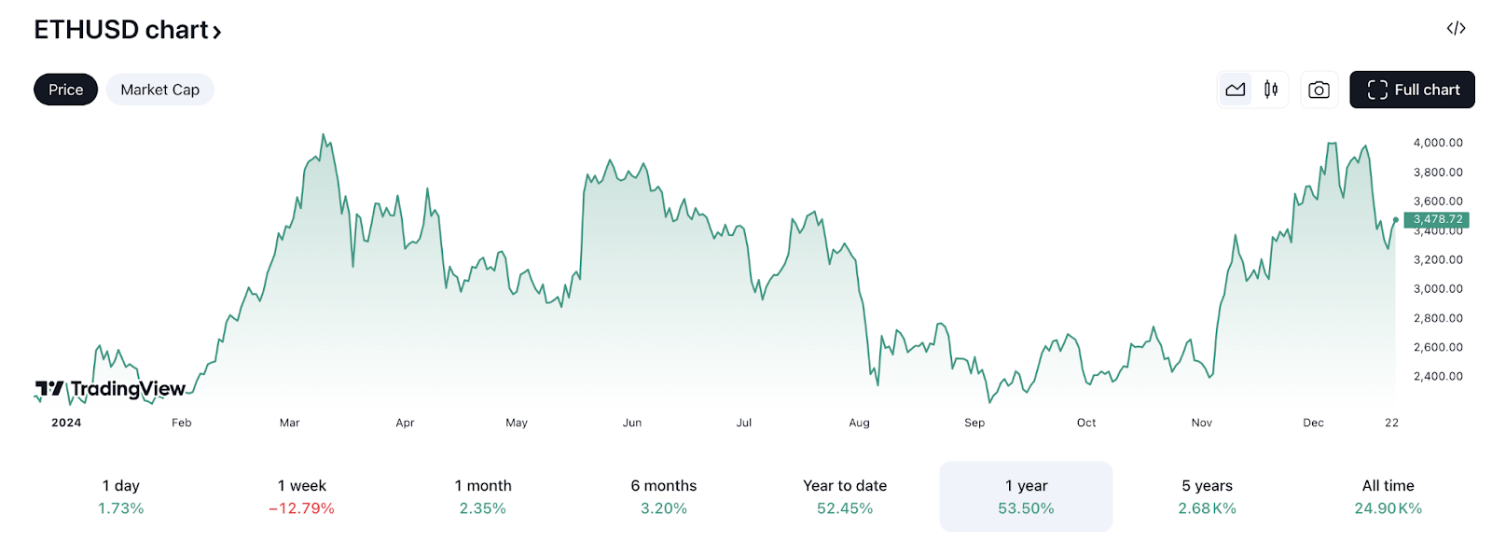This screenshot has width=1492, height=542.
Task: Click the TradingView logo
Action: [x=110, y=389]
